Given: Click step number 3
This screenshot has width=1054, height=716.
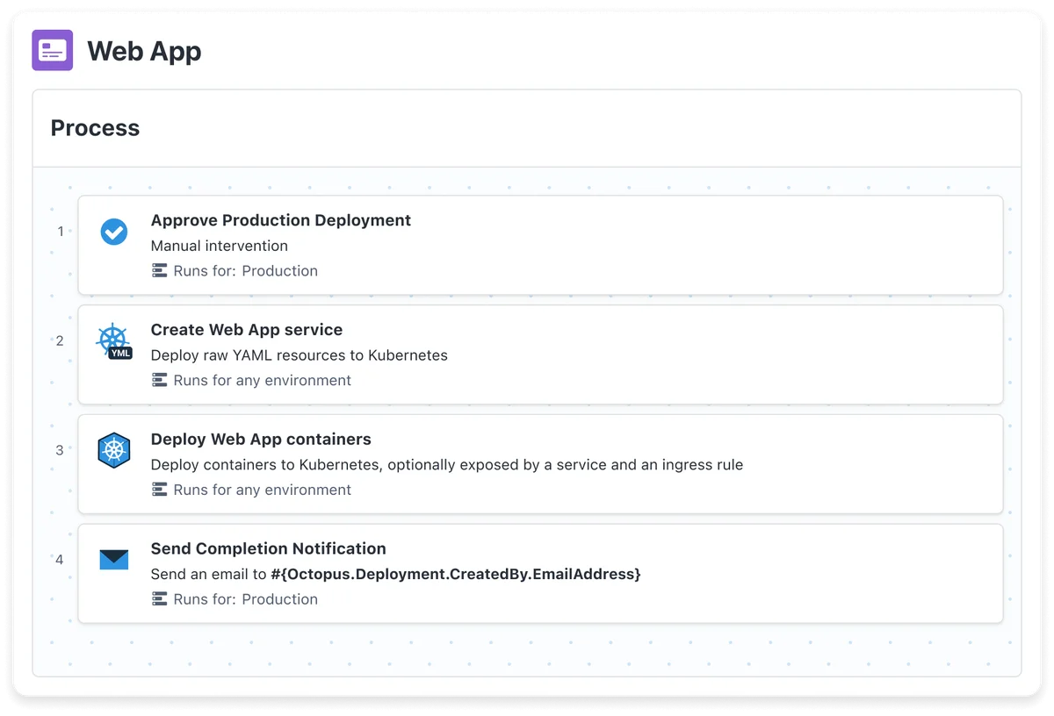Looking at the screenshot, I should (x=60, y=450).
